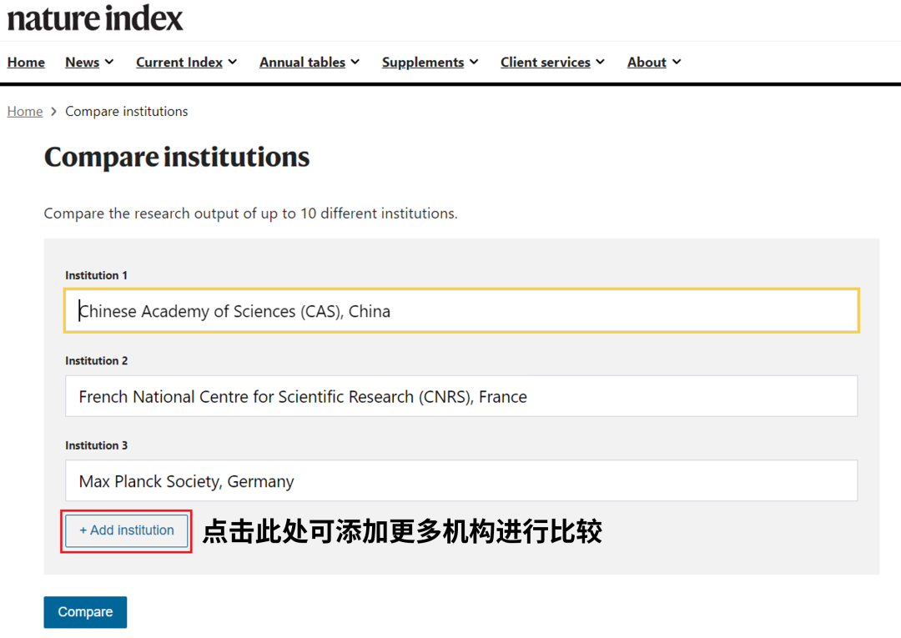The width and height of the screenshot is (901, 638).
Task: Click the Compare institutions breadcrumb text
Action: tap(127, 112)
